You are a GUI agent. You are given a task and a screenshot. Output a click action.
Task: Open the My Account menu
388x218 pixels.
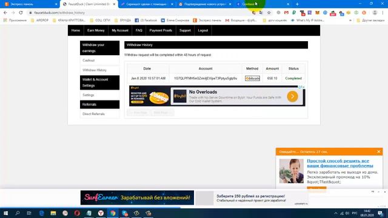point(120,30)
